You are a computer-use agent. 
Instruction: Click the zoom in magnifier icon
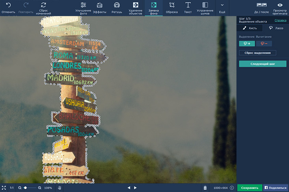pyautogui.click(x=40, y=188)
